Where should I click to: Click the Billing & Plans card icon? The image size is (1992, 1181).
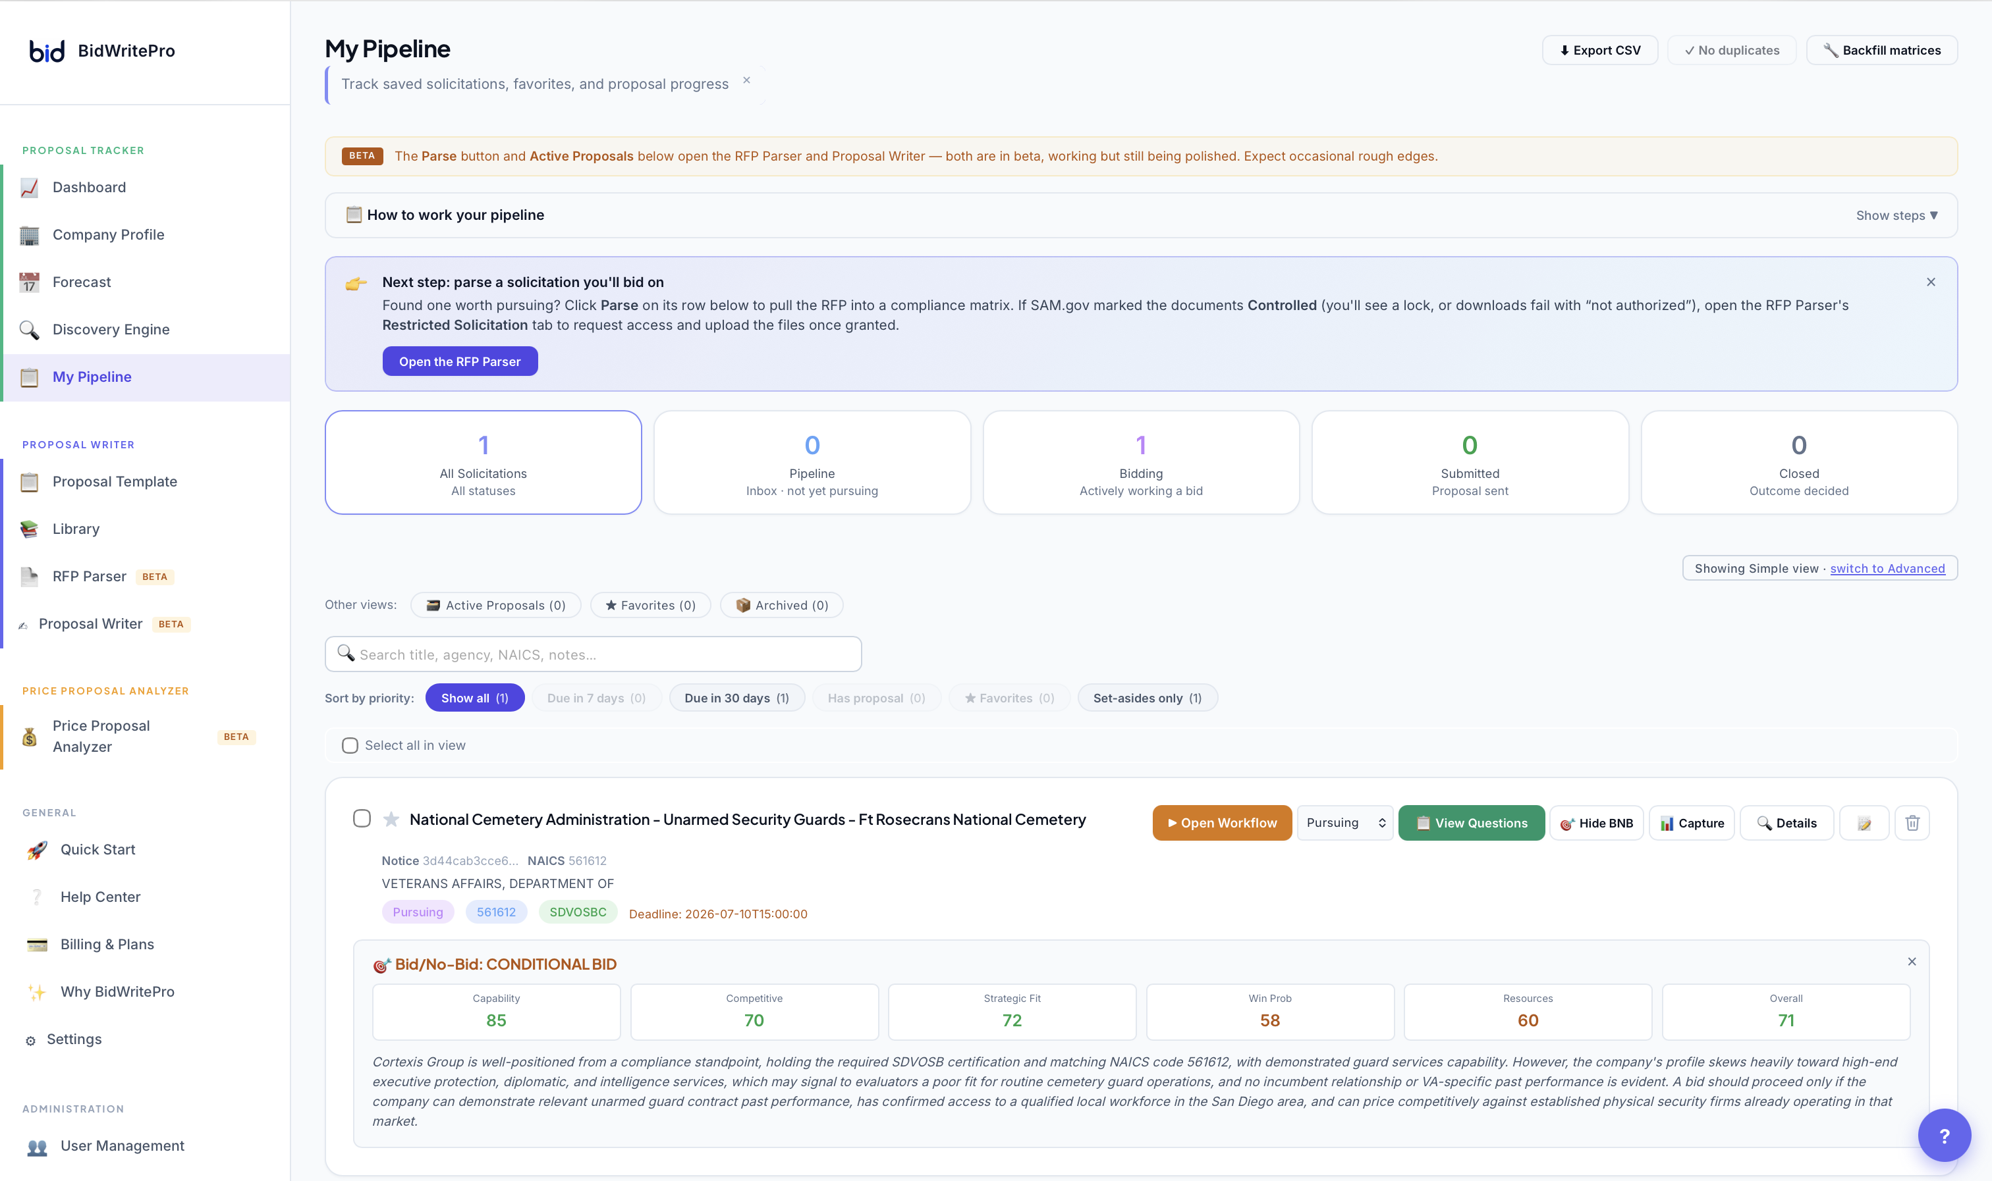(x=37, y=945)
